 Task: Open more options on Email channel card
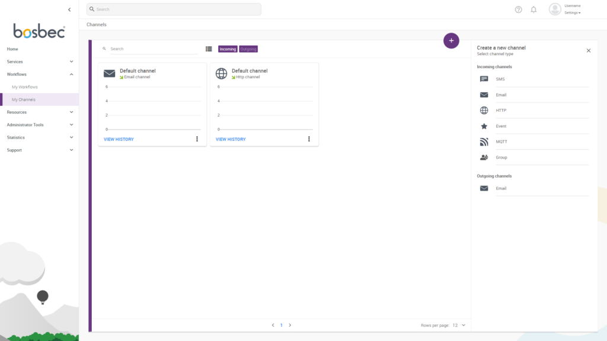tap(197, 139)
